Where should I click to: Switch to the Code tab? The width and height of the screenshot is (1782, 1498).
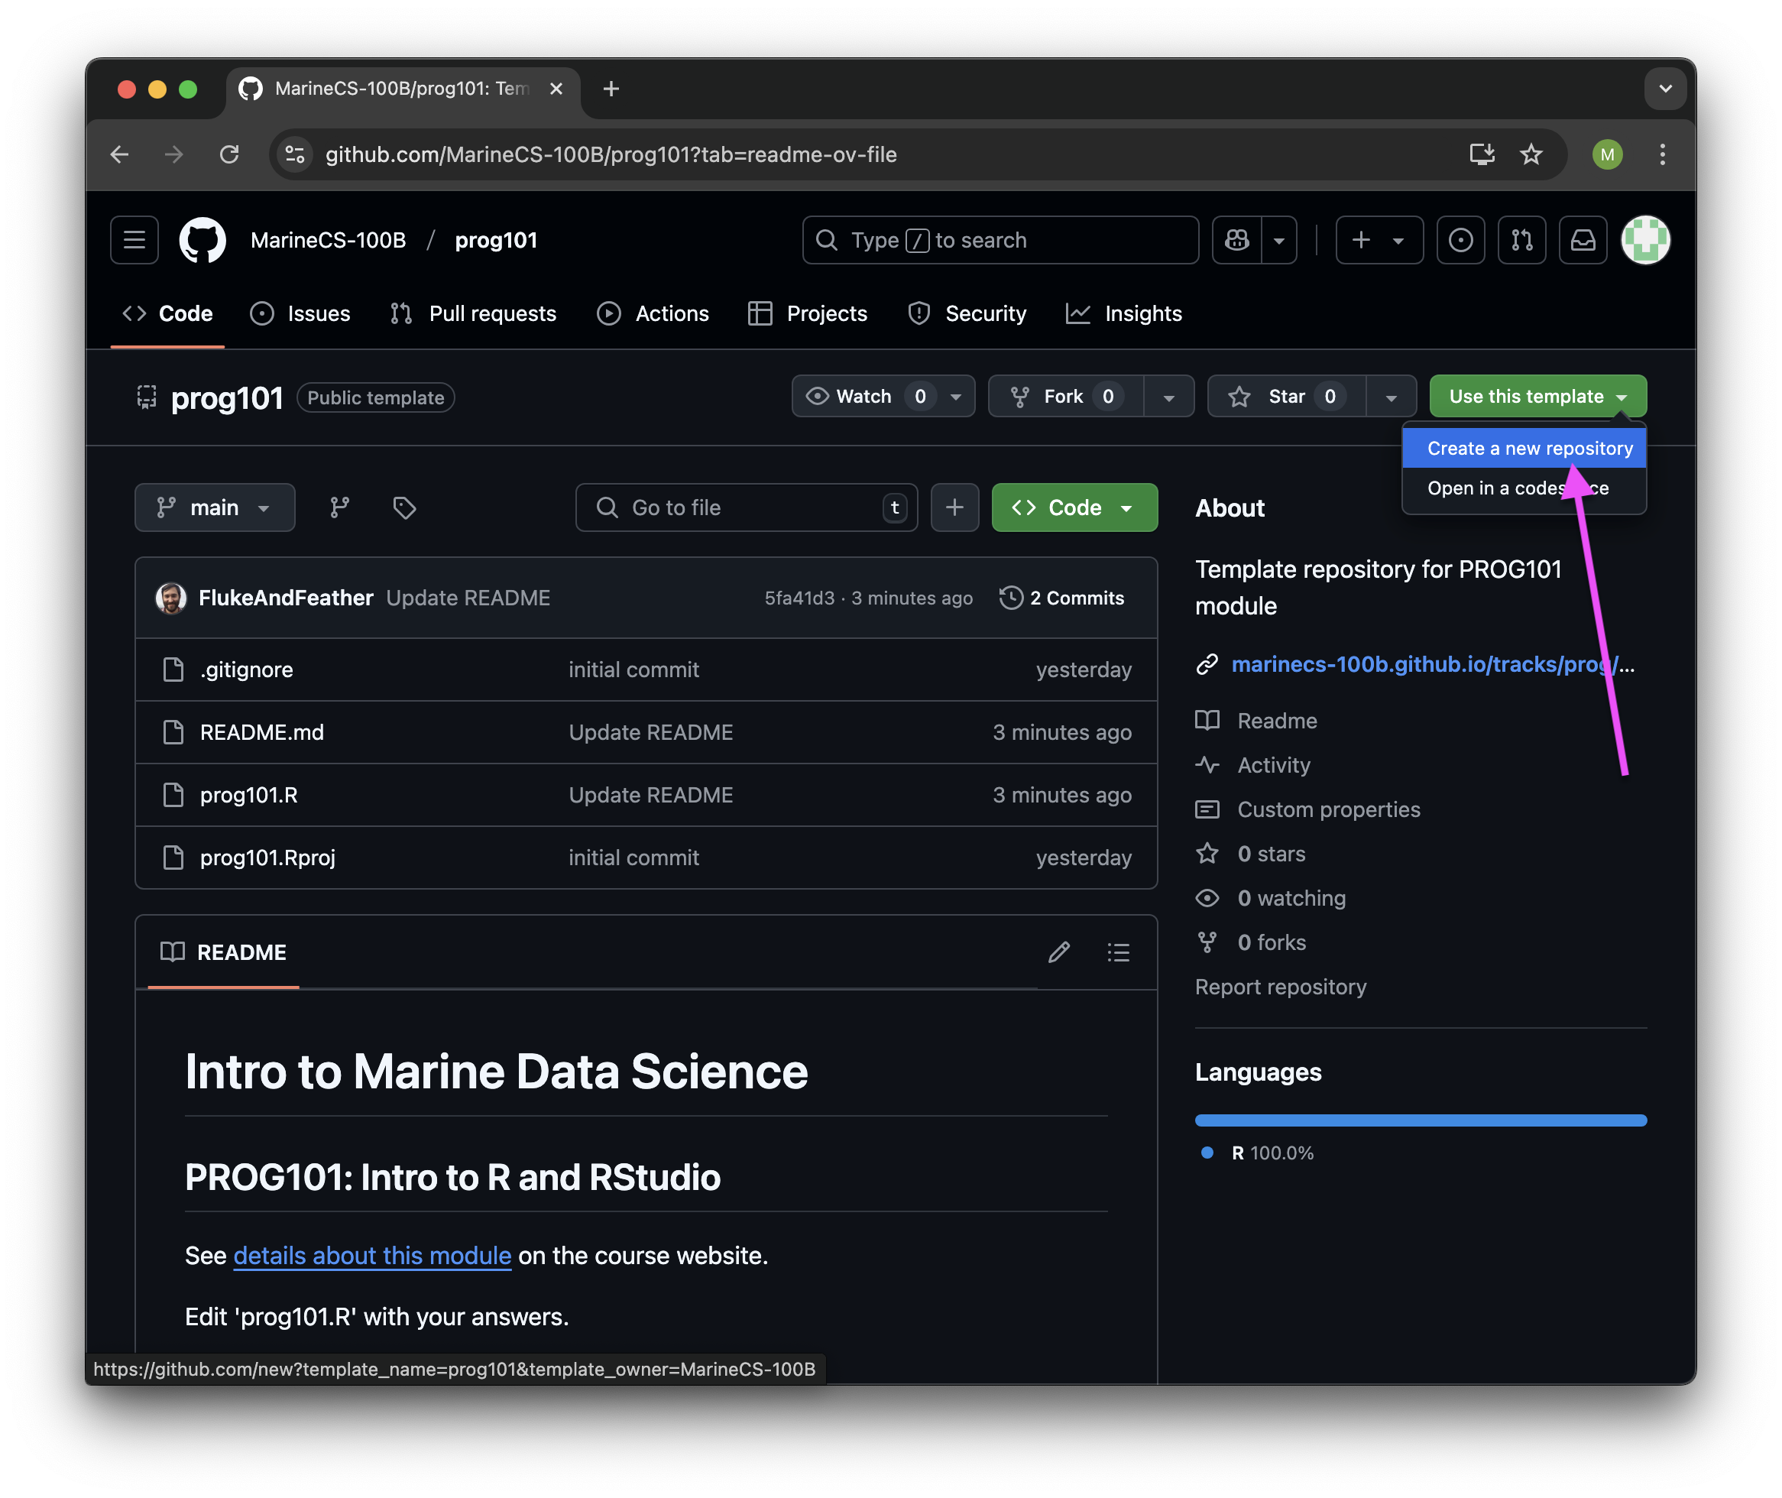tap(168, 313)
